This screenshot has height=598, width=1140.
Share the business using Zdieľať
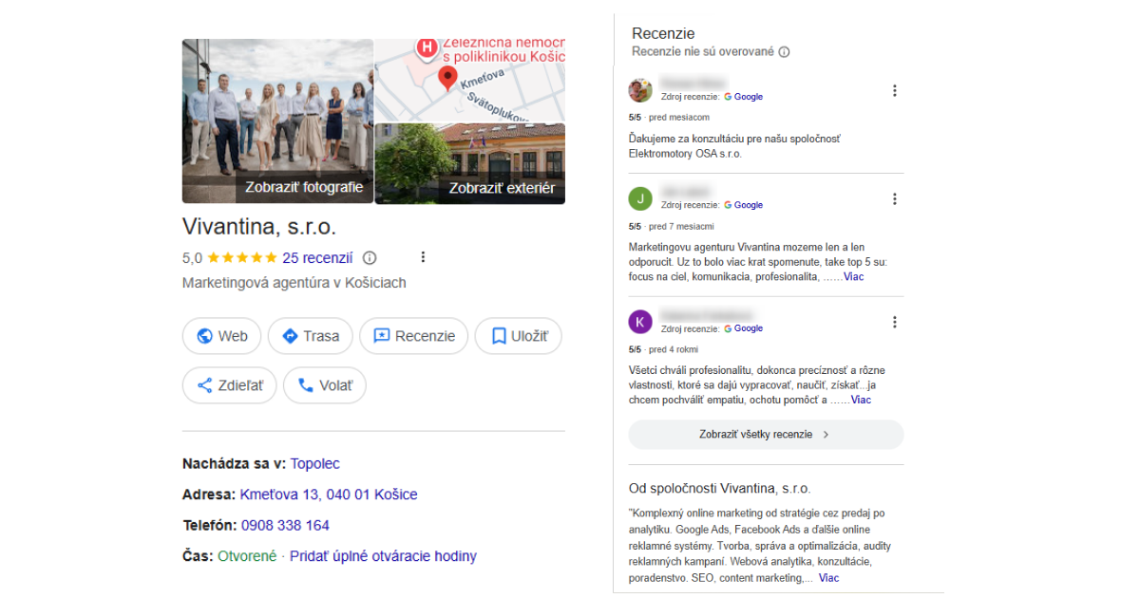coord(229,385)
